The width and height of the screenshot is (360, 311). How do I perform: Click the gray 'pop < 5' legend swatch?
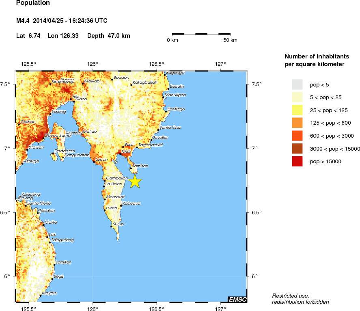tap(297, 84)
